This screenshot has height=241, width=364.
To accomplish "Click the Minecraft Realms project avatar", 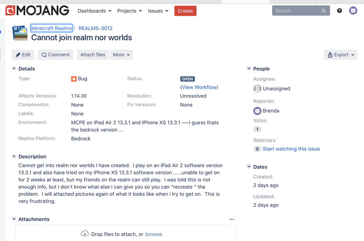I will click(x=20, y=33).
